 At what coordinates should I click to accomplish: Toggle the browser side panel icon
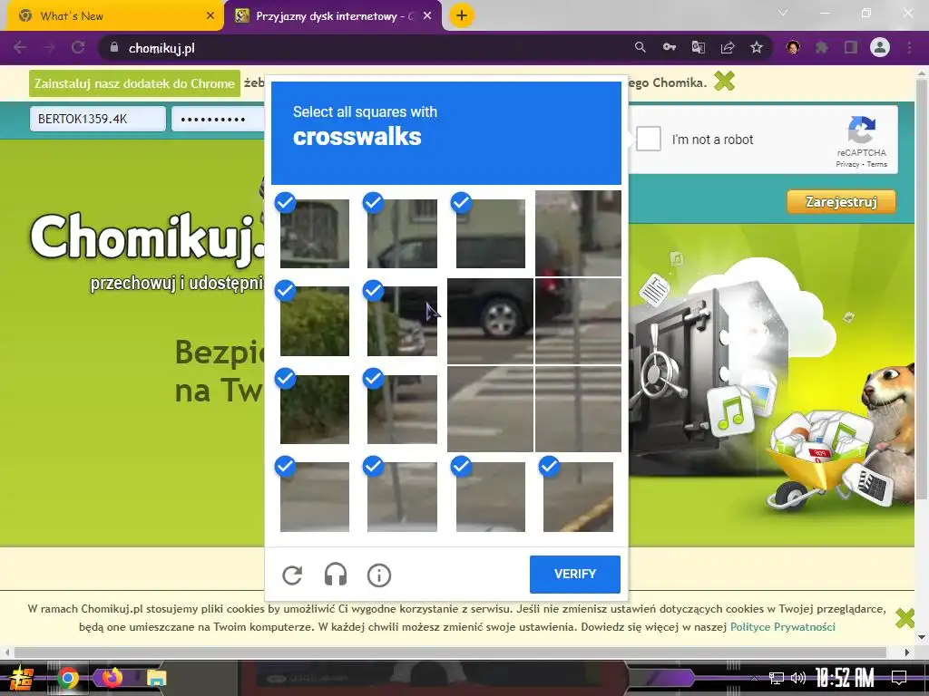[851, 47]
